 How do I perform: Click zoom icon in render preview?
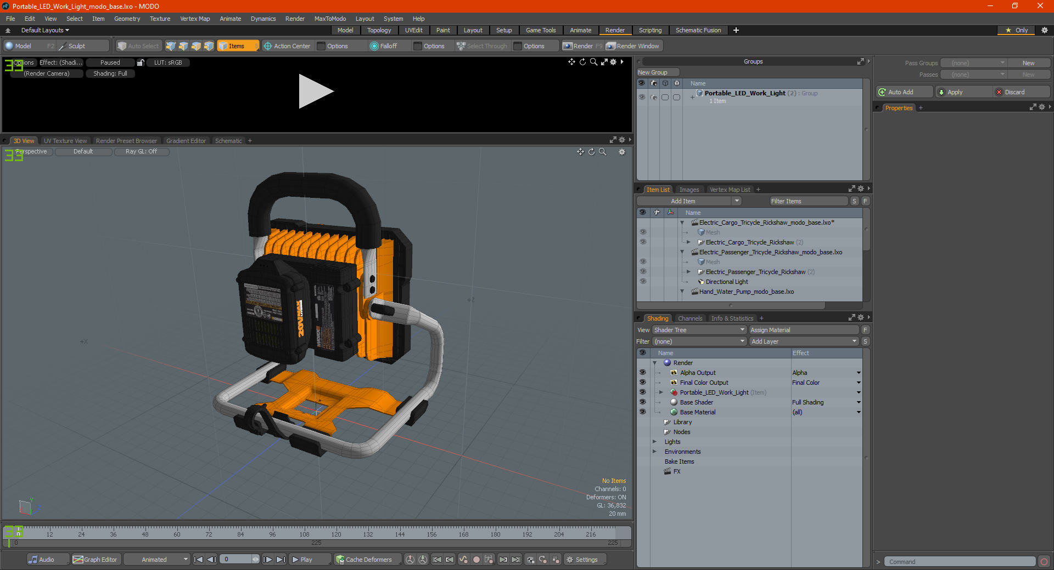tap(593, 62)
